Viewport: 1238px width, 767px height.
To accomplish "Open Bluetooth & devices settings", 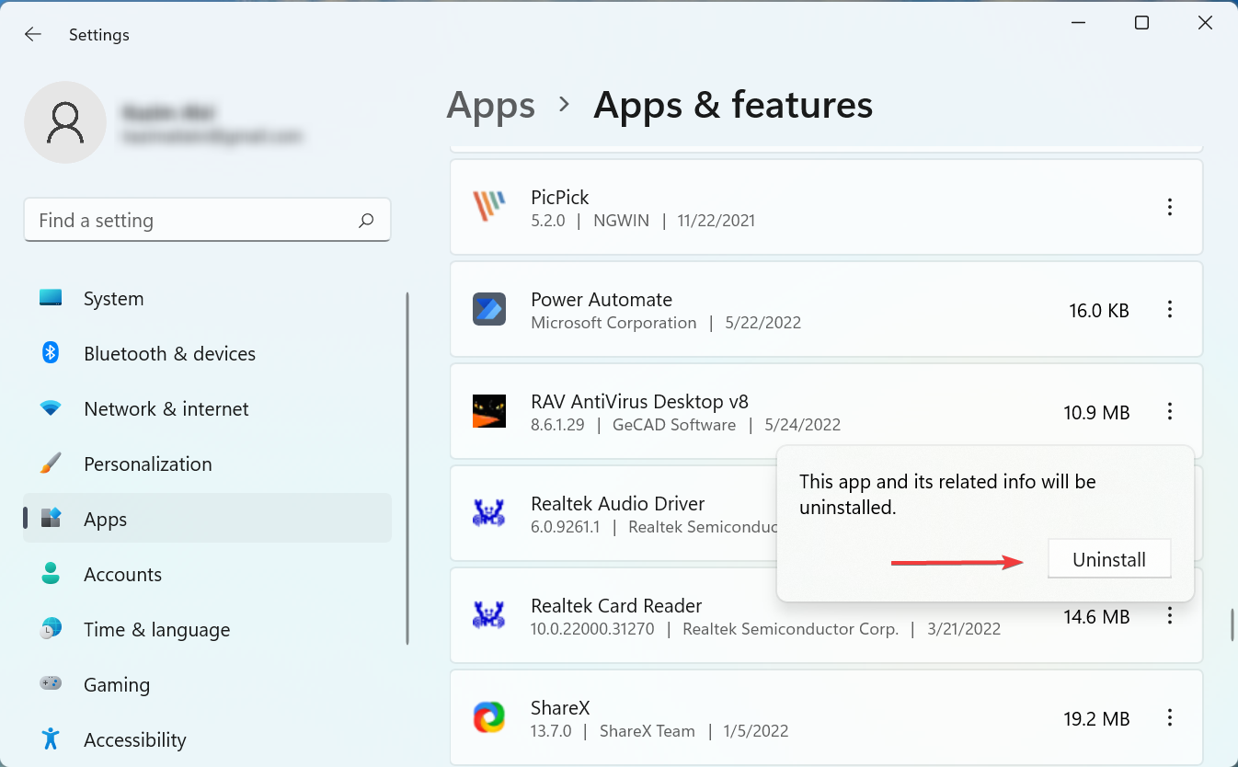I will coord(169,354).
